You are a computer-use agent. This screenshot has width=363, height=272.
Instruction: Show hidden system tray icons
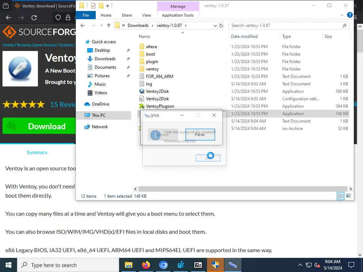tap(300, 265)
